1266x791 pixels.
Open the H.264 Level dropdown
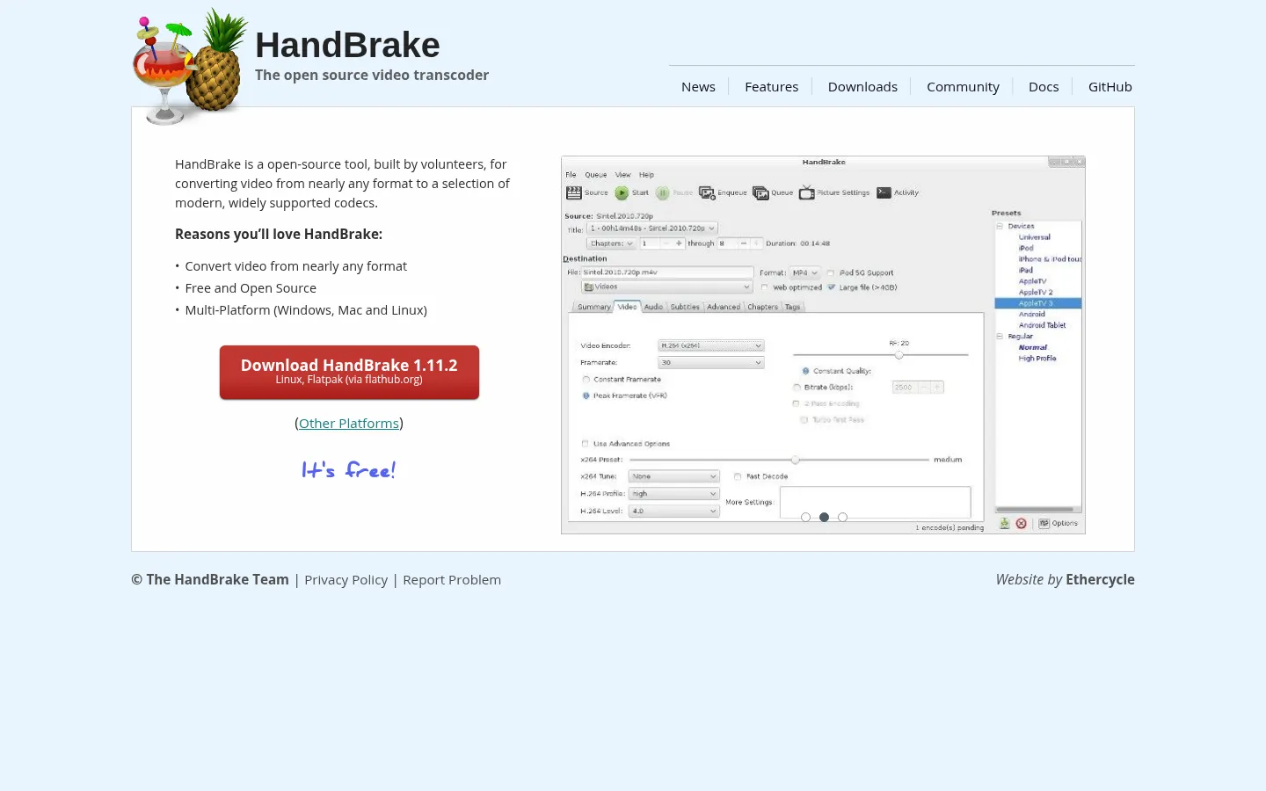click(673, 511)
